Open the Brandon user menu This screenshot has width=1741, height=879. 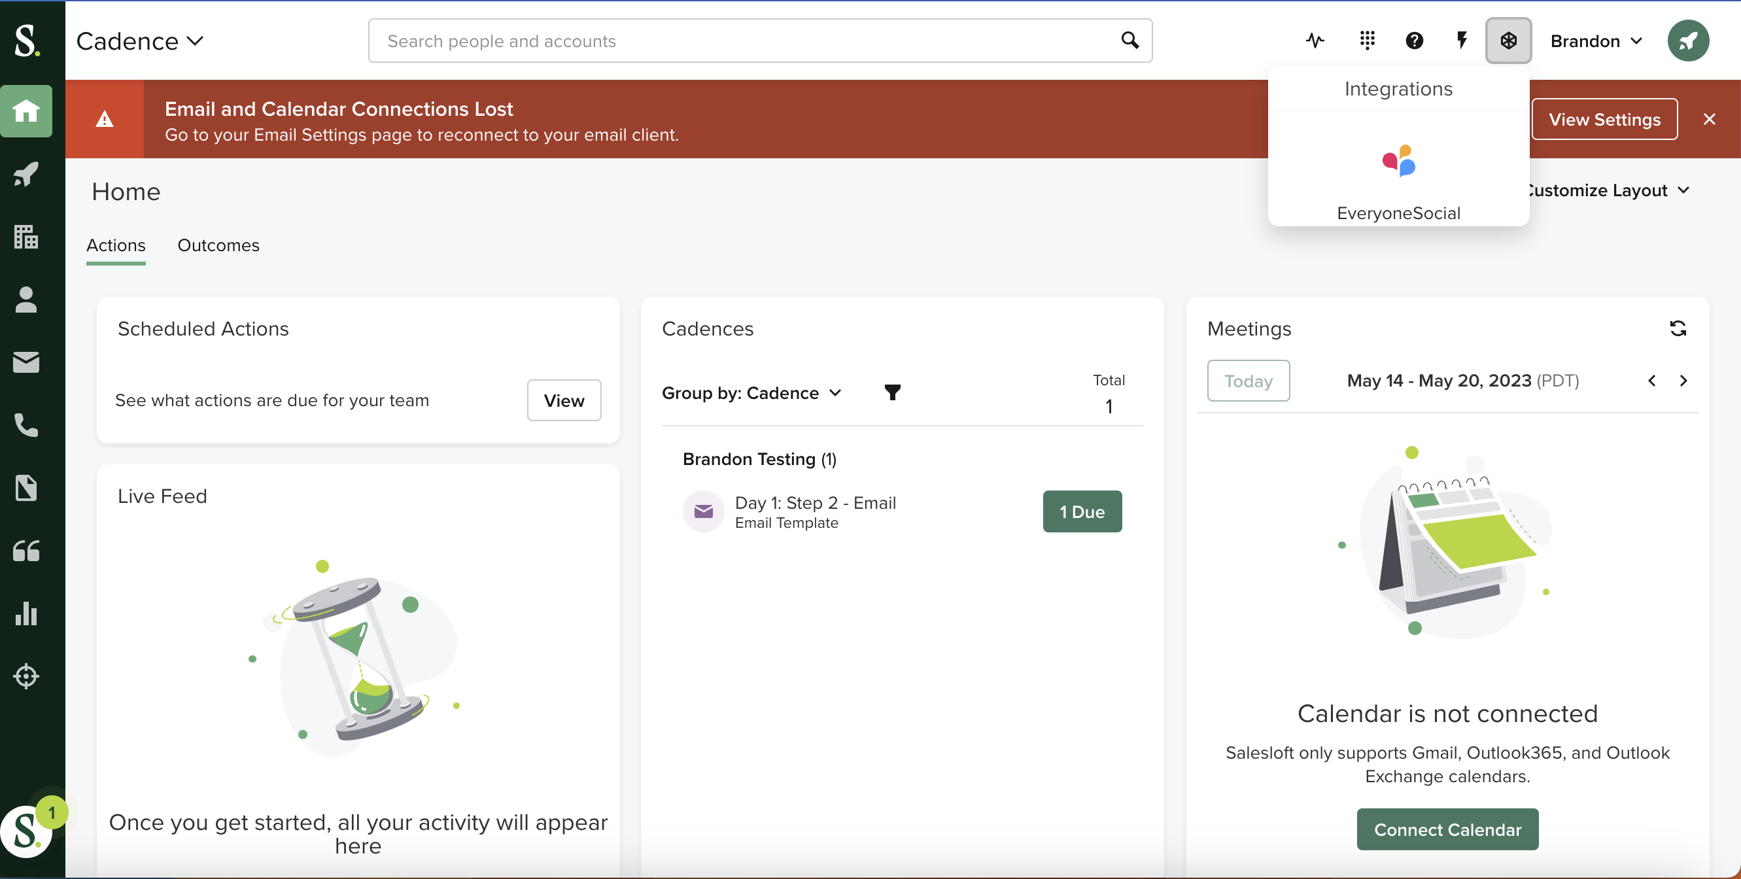click(1596, 41)
